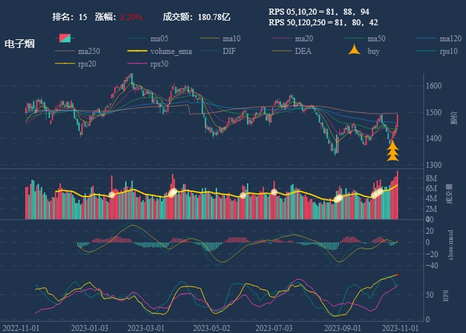Click the orange buy arrow legend icon
The image size is (466, 333).
pyautogui.click(x=355, y=51)
